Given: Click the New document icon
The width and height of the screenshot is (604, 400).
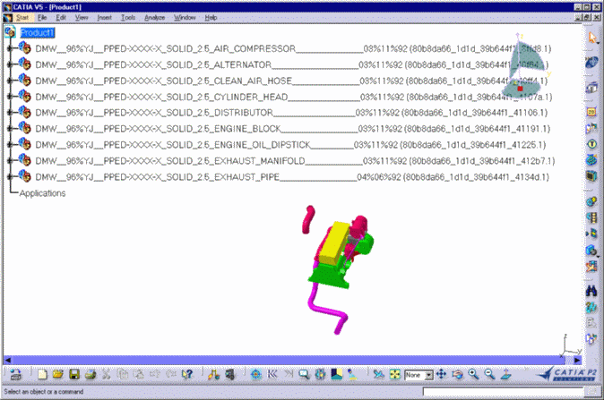Looking at the screenshot, I should click(41, 375).
